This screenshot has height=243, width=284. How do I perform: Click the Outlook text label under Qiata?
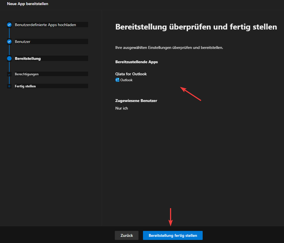pyautogui.click(x=126, y=80)
